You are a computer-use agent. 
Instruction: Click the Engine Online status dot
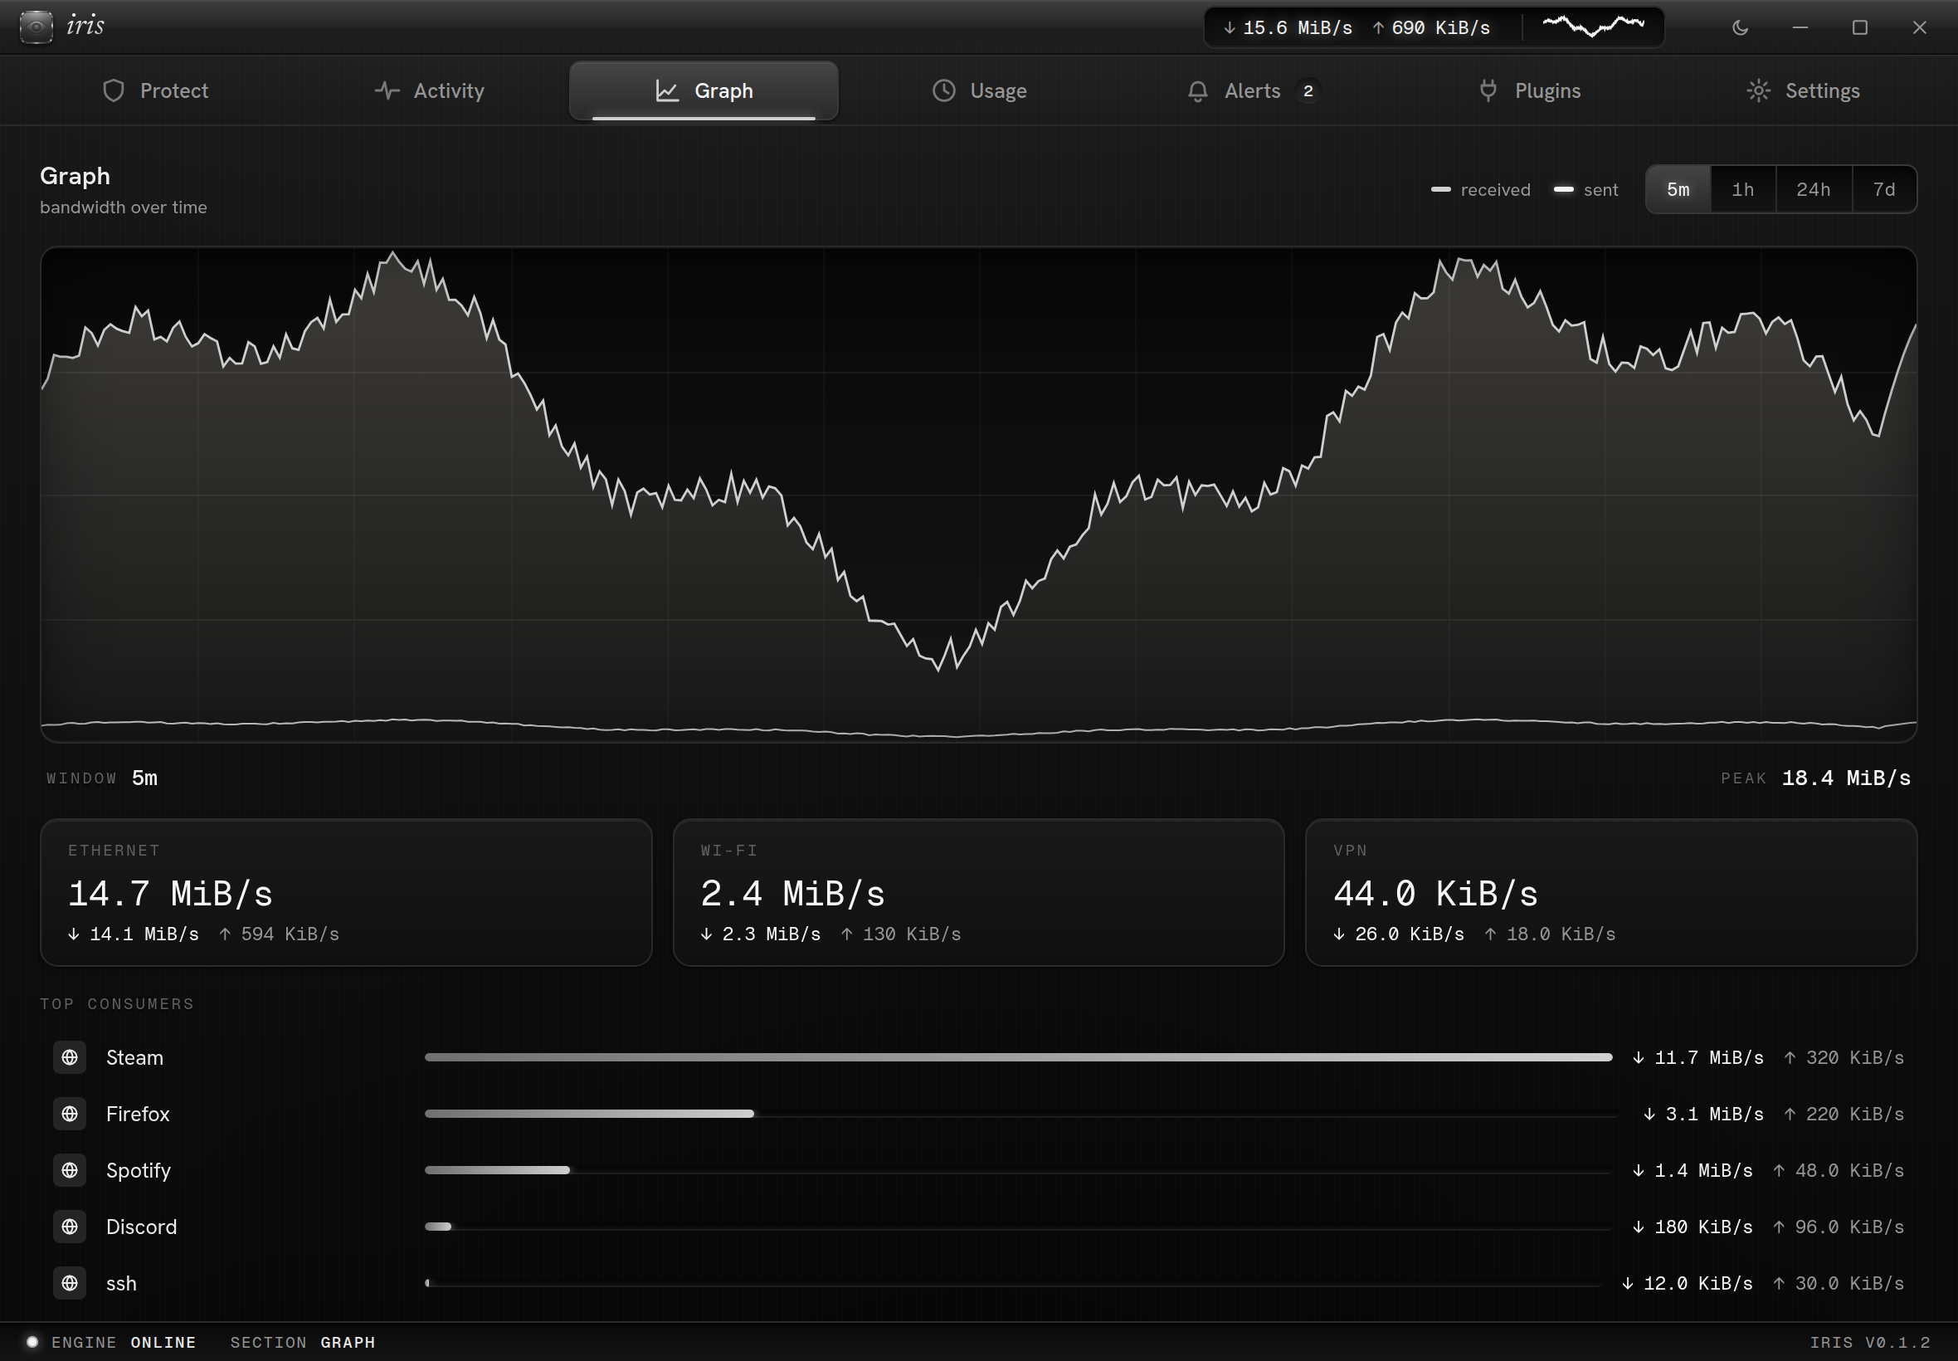(x=32, y=1341)
